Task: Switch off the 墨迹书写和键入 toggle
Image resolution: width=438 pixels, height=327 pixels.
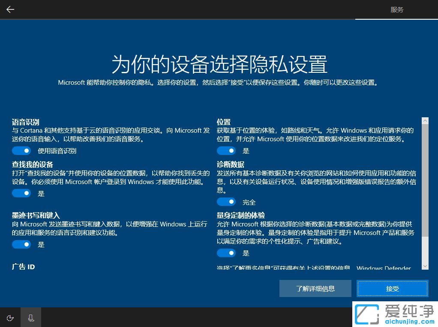Action: click(x=21, y=244)
